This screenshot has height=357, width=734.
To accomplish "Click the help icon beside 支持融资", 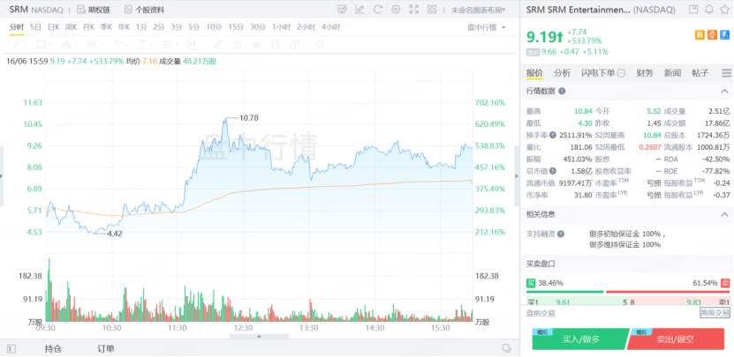I will click(x=561, y=234).
